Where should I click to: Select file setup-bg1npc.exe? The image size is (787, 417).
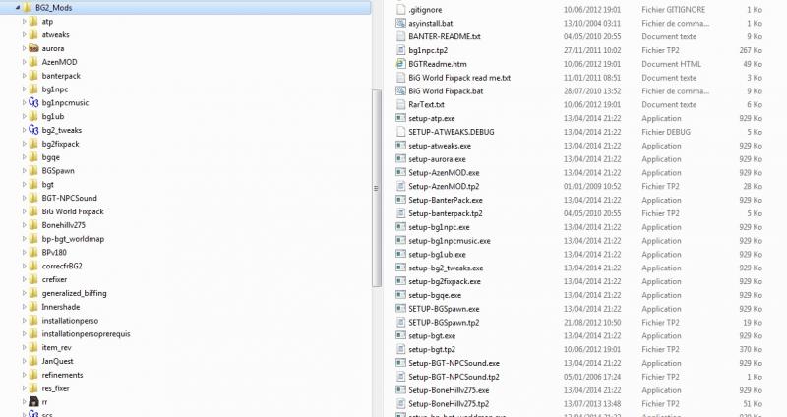click(439, 227)
